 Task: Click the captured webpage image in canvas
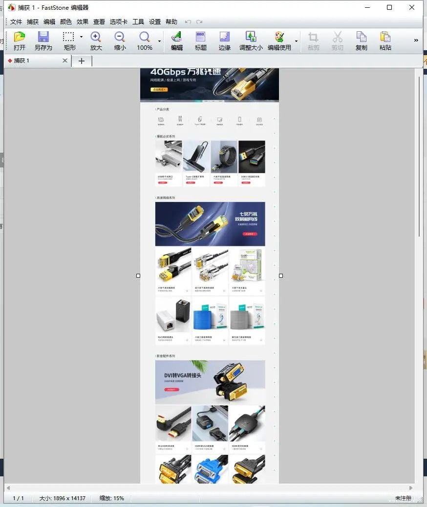coord(210,276)
